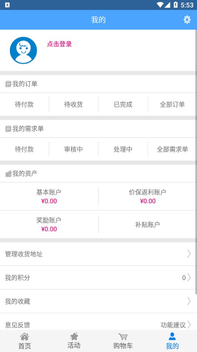
Task: View 全部订单 all orders
Action: coord(172,104)
